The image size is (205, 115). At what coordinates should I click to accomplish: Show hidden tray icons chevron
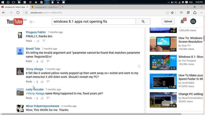click(x=168, y=2)
